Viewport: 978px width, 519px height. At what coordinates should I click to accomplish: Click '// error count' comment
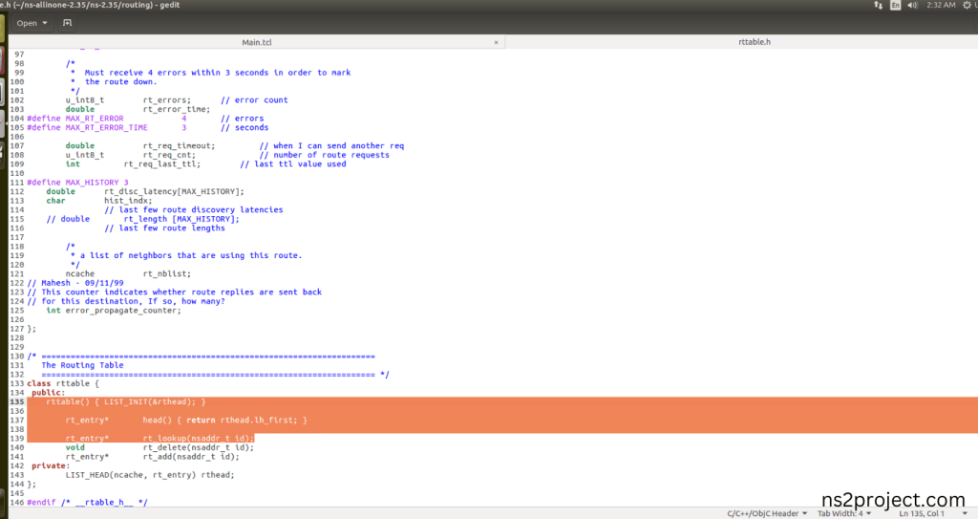click(254, 100)
